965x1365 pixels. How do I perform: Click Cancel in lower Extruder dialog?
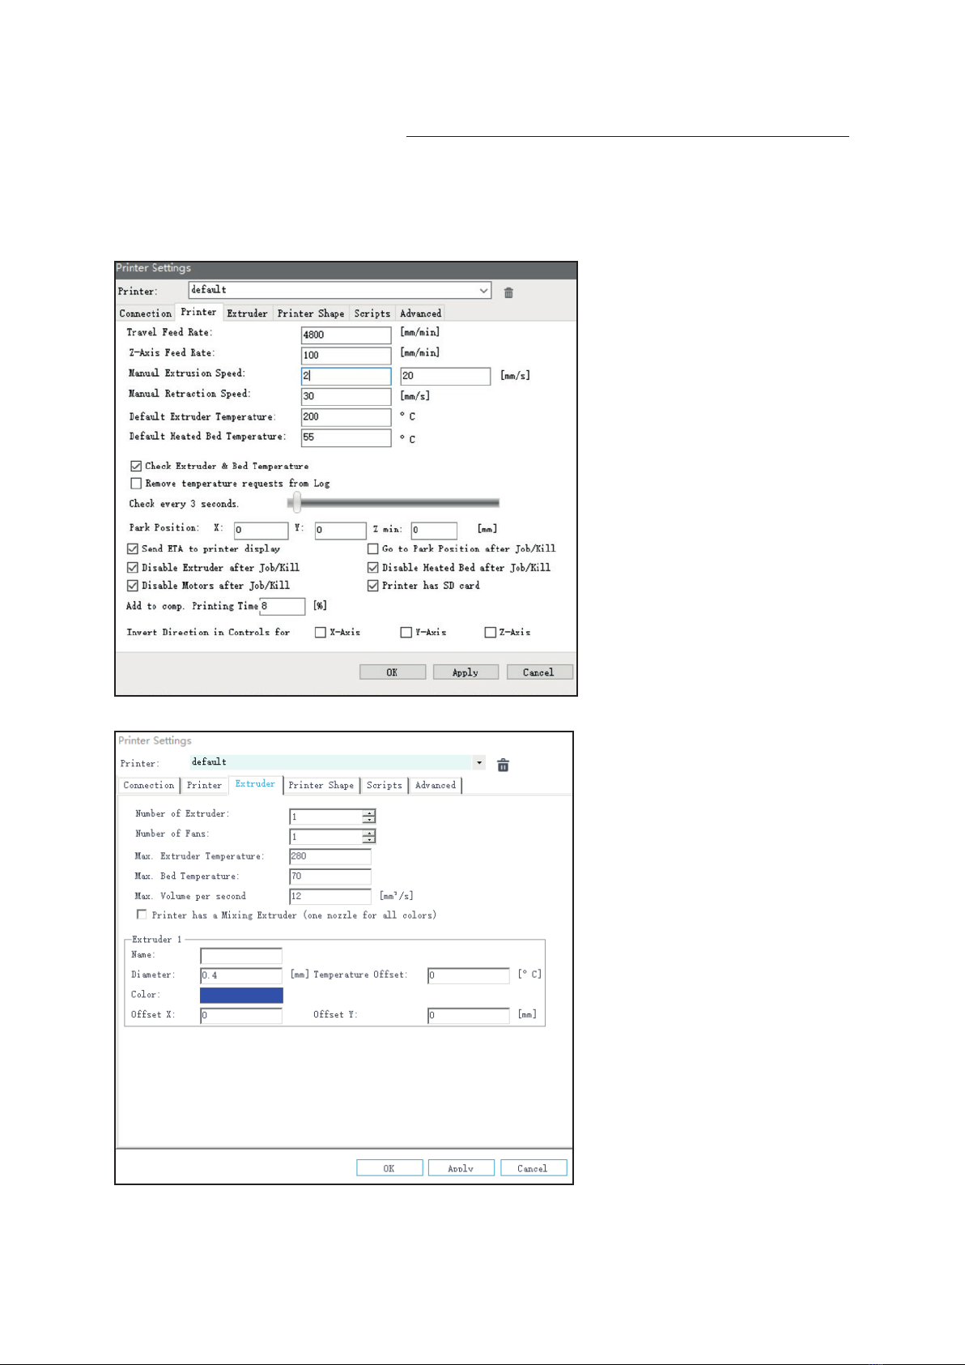[x=534, y=1168]
